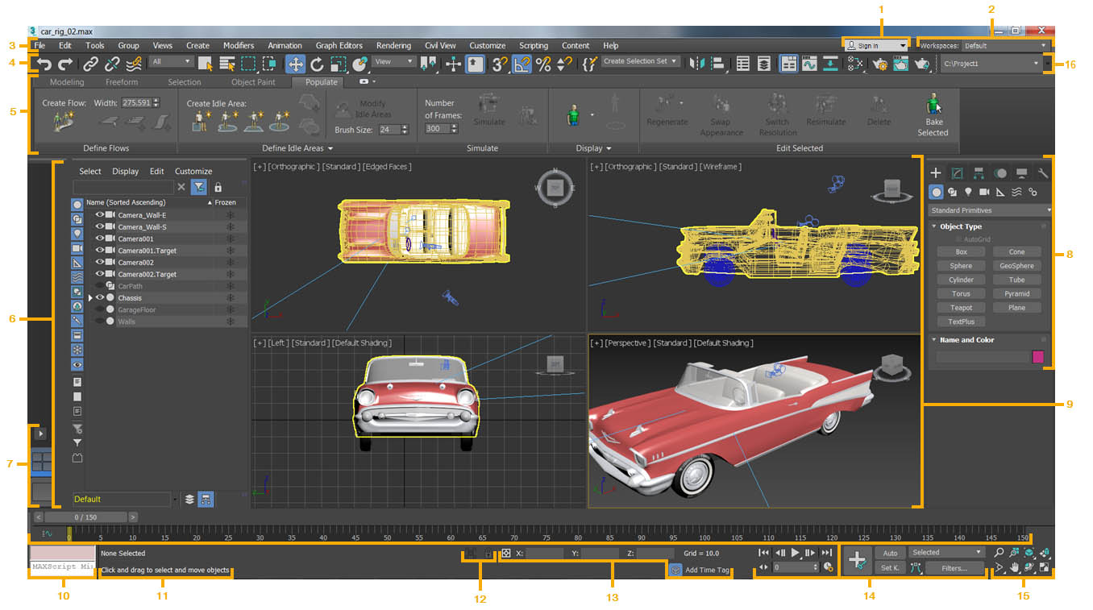Toggle the lock icon in Scene Explorer
1093x610 pixels.
(218, 187)
